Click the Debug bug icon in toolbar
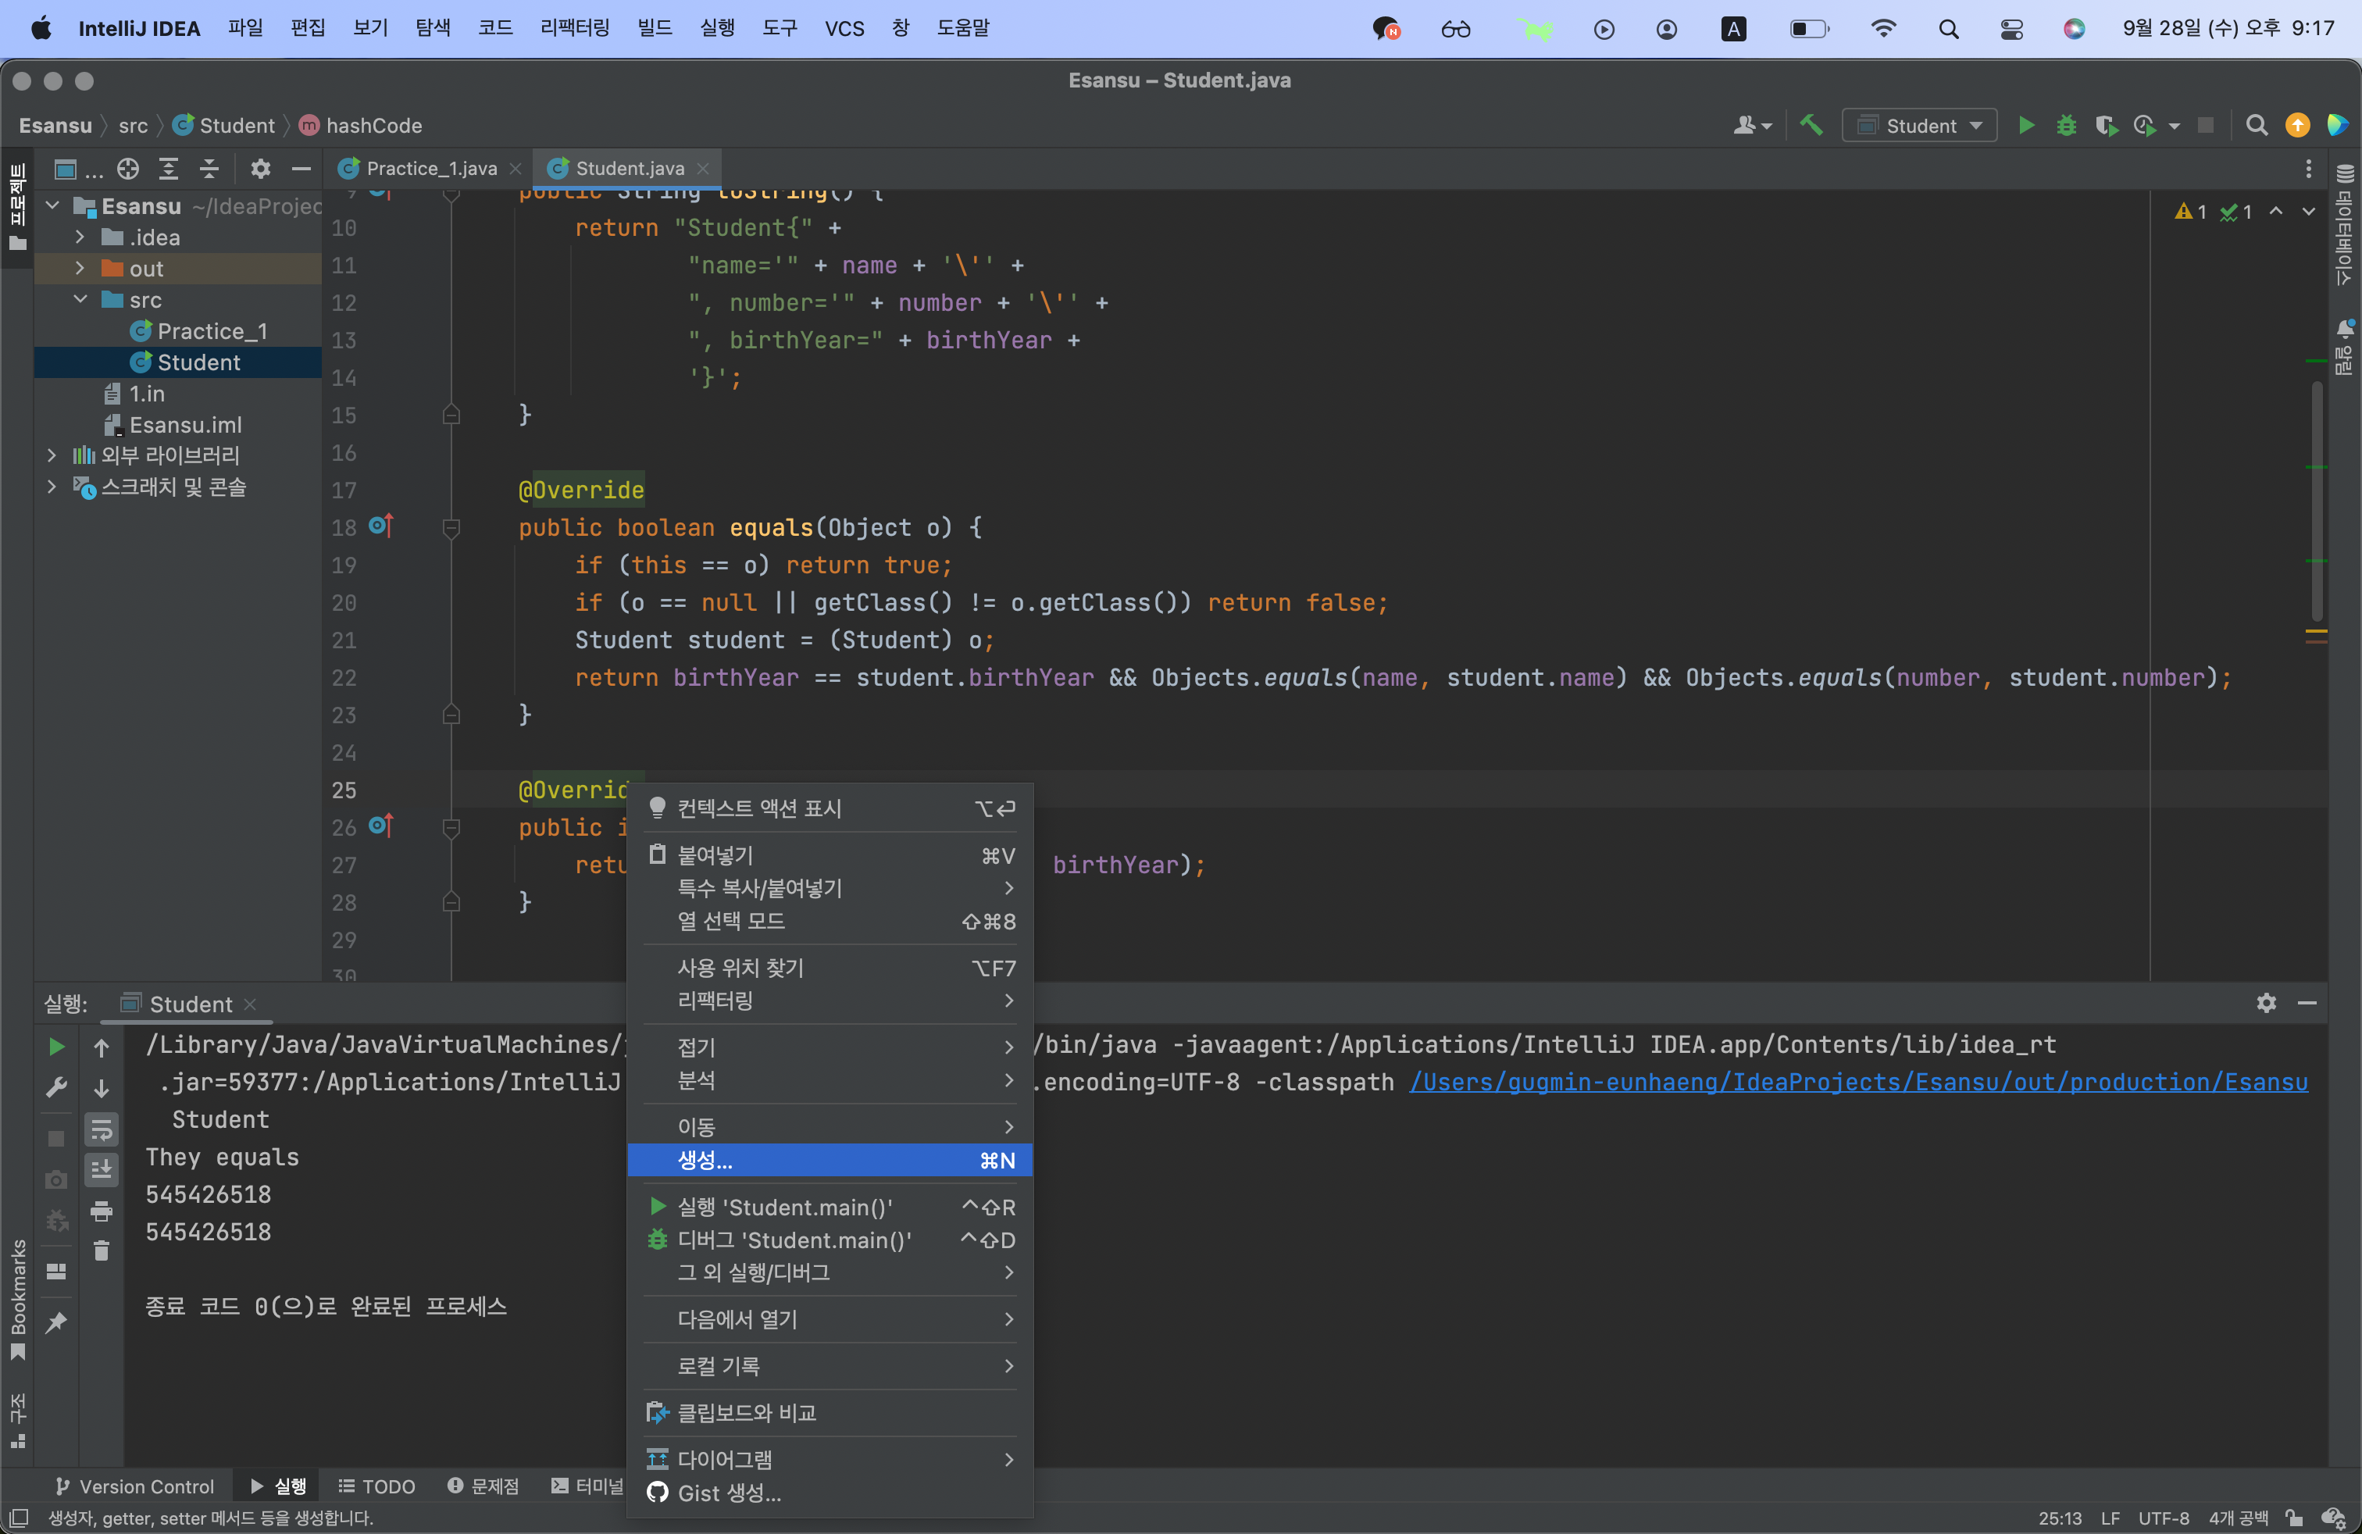Screen dimensions: 2362x1534 2066,125
